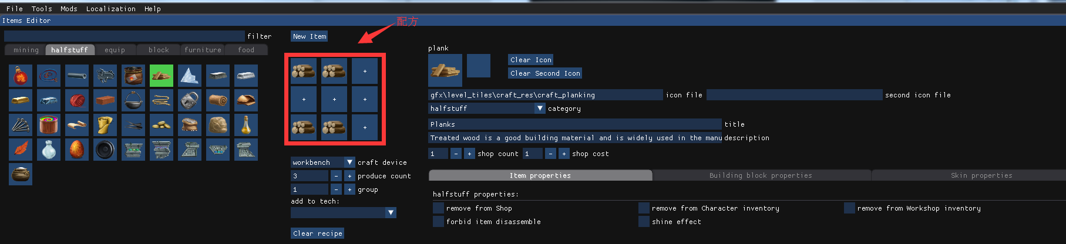1066x244 pixels.
Task: Click the item filter input field
Action: pyautogui.click(x=124, y=36)
